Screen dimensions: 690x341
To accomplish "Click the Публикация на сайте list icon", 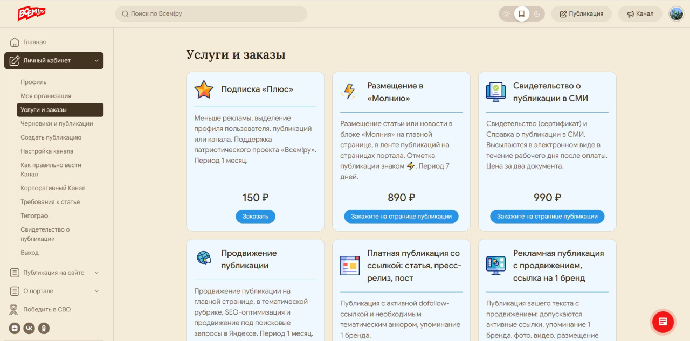I will click(15, 273).
